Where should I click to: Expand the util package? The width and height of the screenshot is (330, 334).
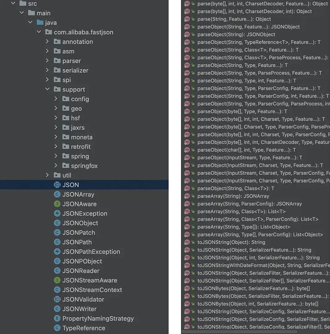(x=48, y=175)
